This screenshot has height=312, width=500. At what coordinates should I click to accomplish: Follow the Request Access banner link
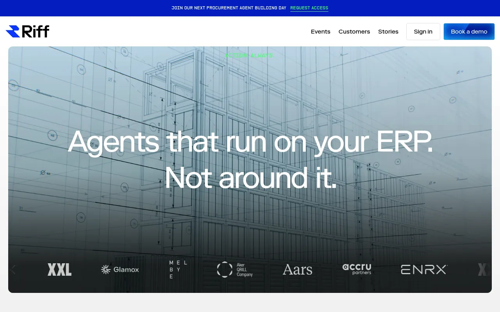click(x=309, y=8)
